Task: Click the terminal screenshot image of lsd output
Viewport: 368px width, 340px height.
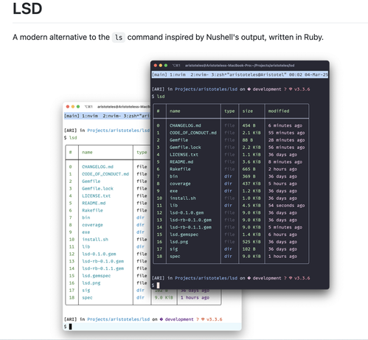Action: pos(196,195)
